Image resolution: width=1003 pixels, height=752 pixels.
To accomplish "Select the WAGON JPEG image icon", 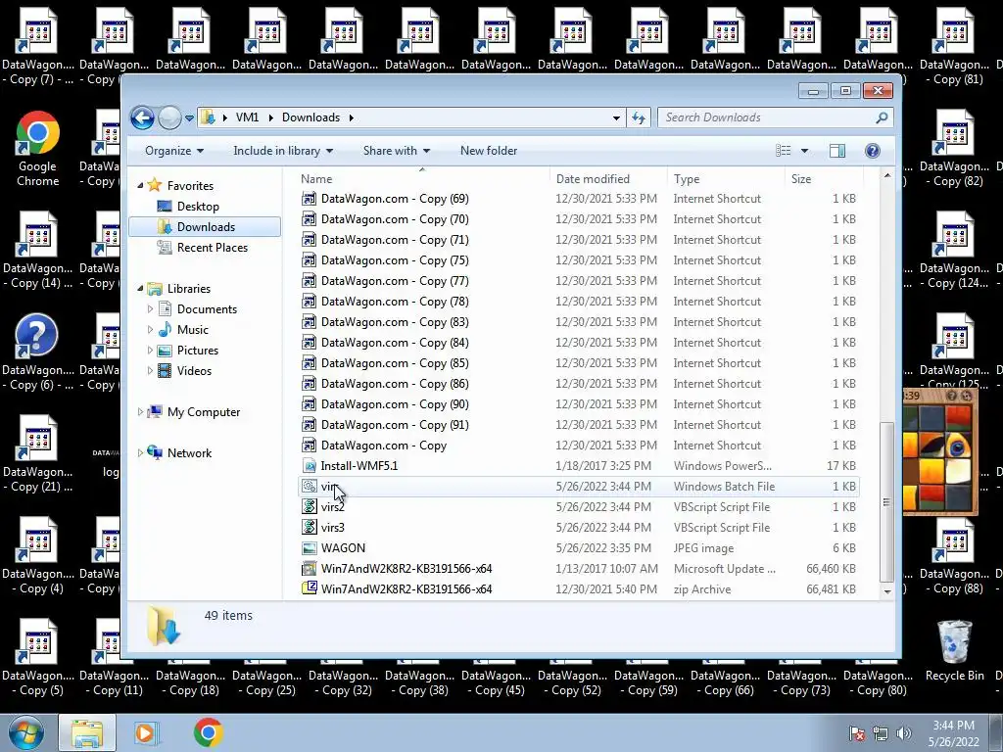I will pyautogui.click(x=309, y=548).
